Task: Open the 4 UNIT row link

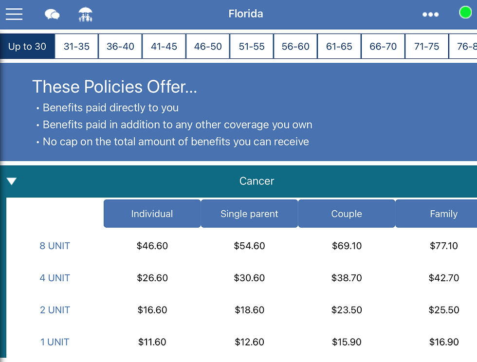Action: coord(55,278)
